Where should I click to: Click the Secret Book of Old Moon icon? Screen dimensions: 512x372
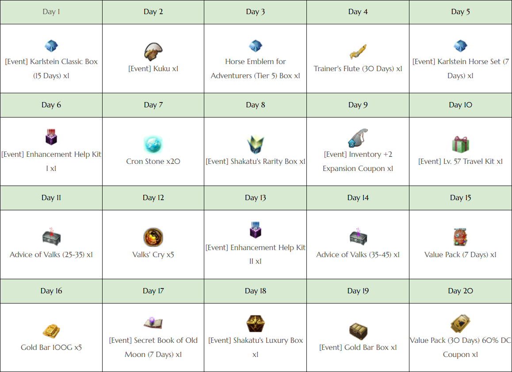pyautogui.click(x=153, y=323)
